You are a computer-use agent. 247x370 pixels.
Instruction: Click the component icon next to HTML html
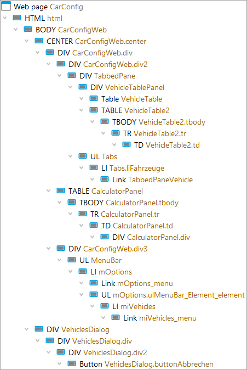point(17,18)
